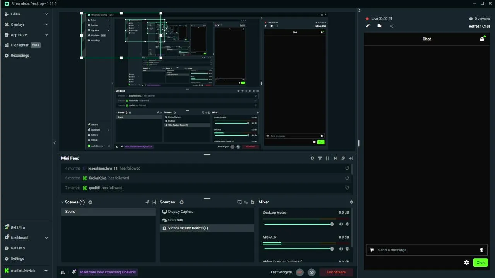Add a source folder
Image resolution: width=495 pixels, height=278 pixels.
253,202
